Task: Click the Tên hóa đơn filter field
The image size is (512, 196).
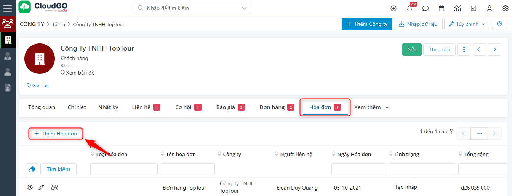Action: (x=187, y=169)
